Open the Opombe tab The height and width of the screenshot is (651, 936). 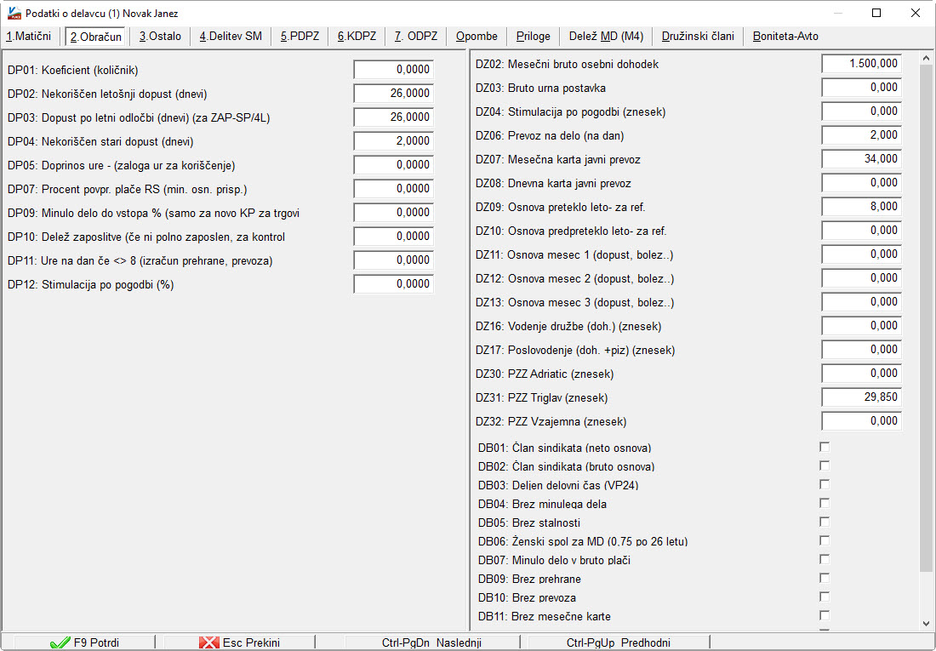477,37
